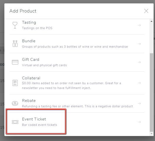Open the Collateral row arrow

139,83
